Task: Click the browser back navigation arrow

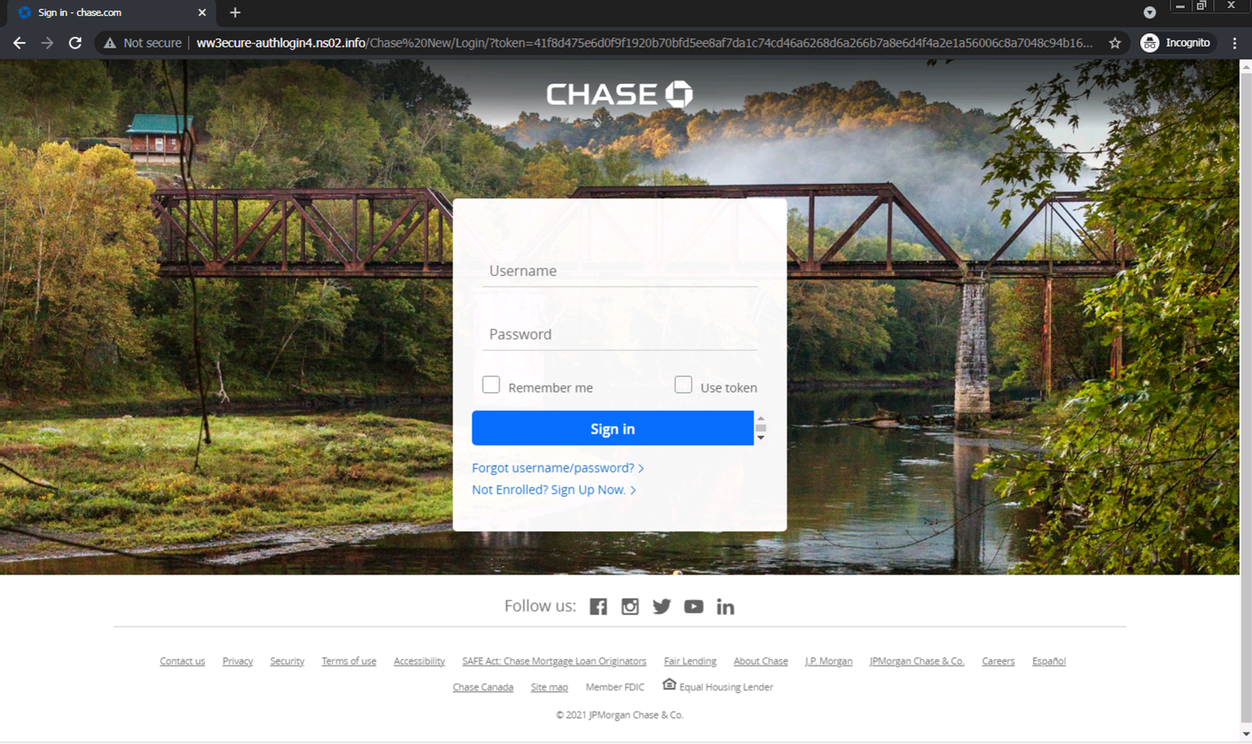Action: coord(20,43)
